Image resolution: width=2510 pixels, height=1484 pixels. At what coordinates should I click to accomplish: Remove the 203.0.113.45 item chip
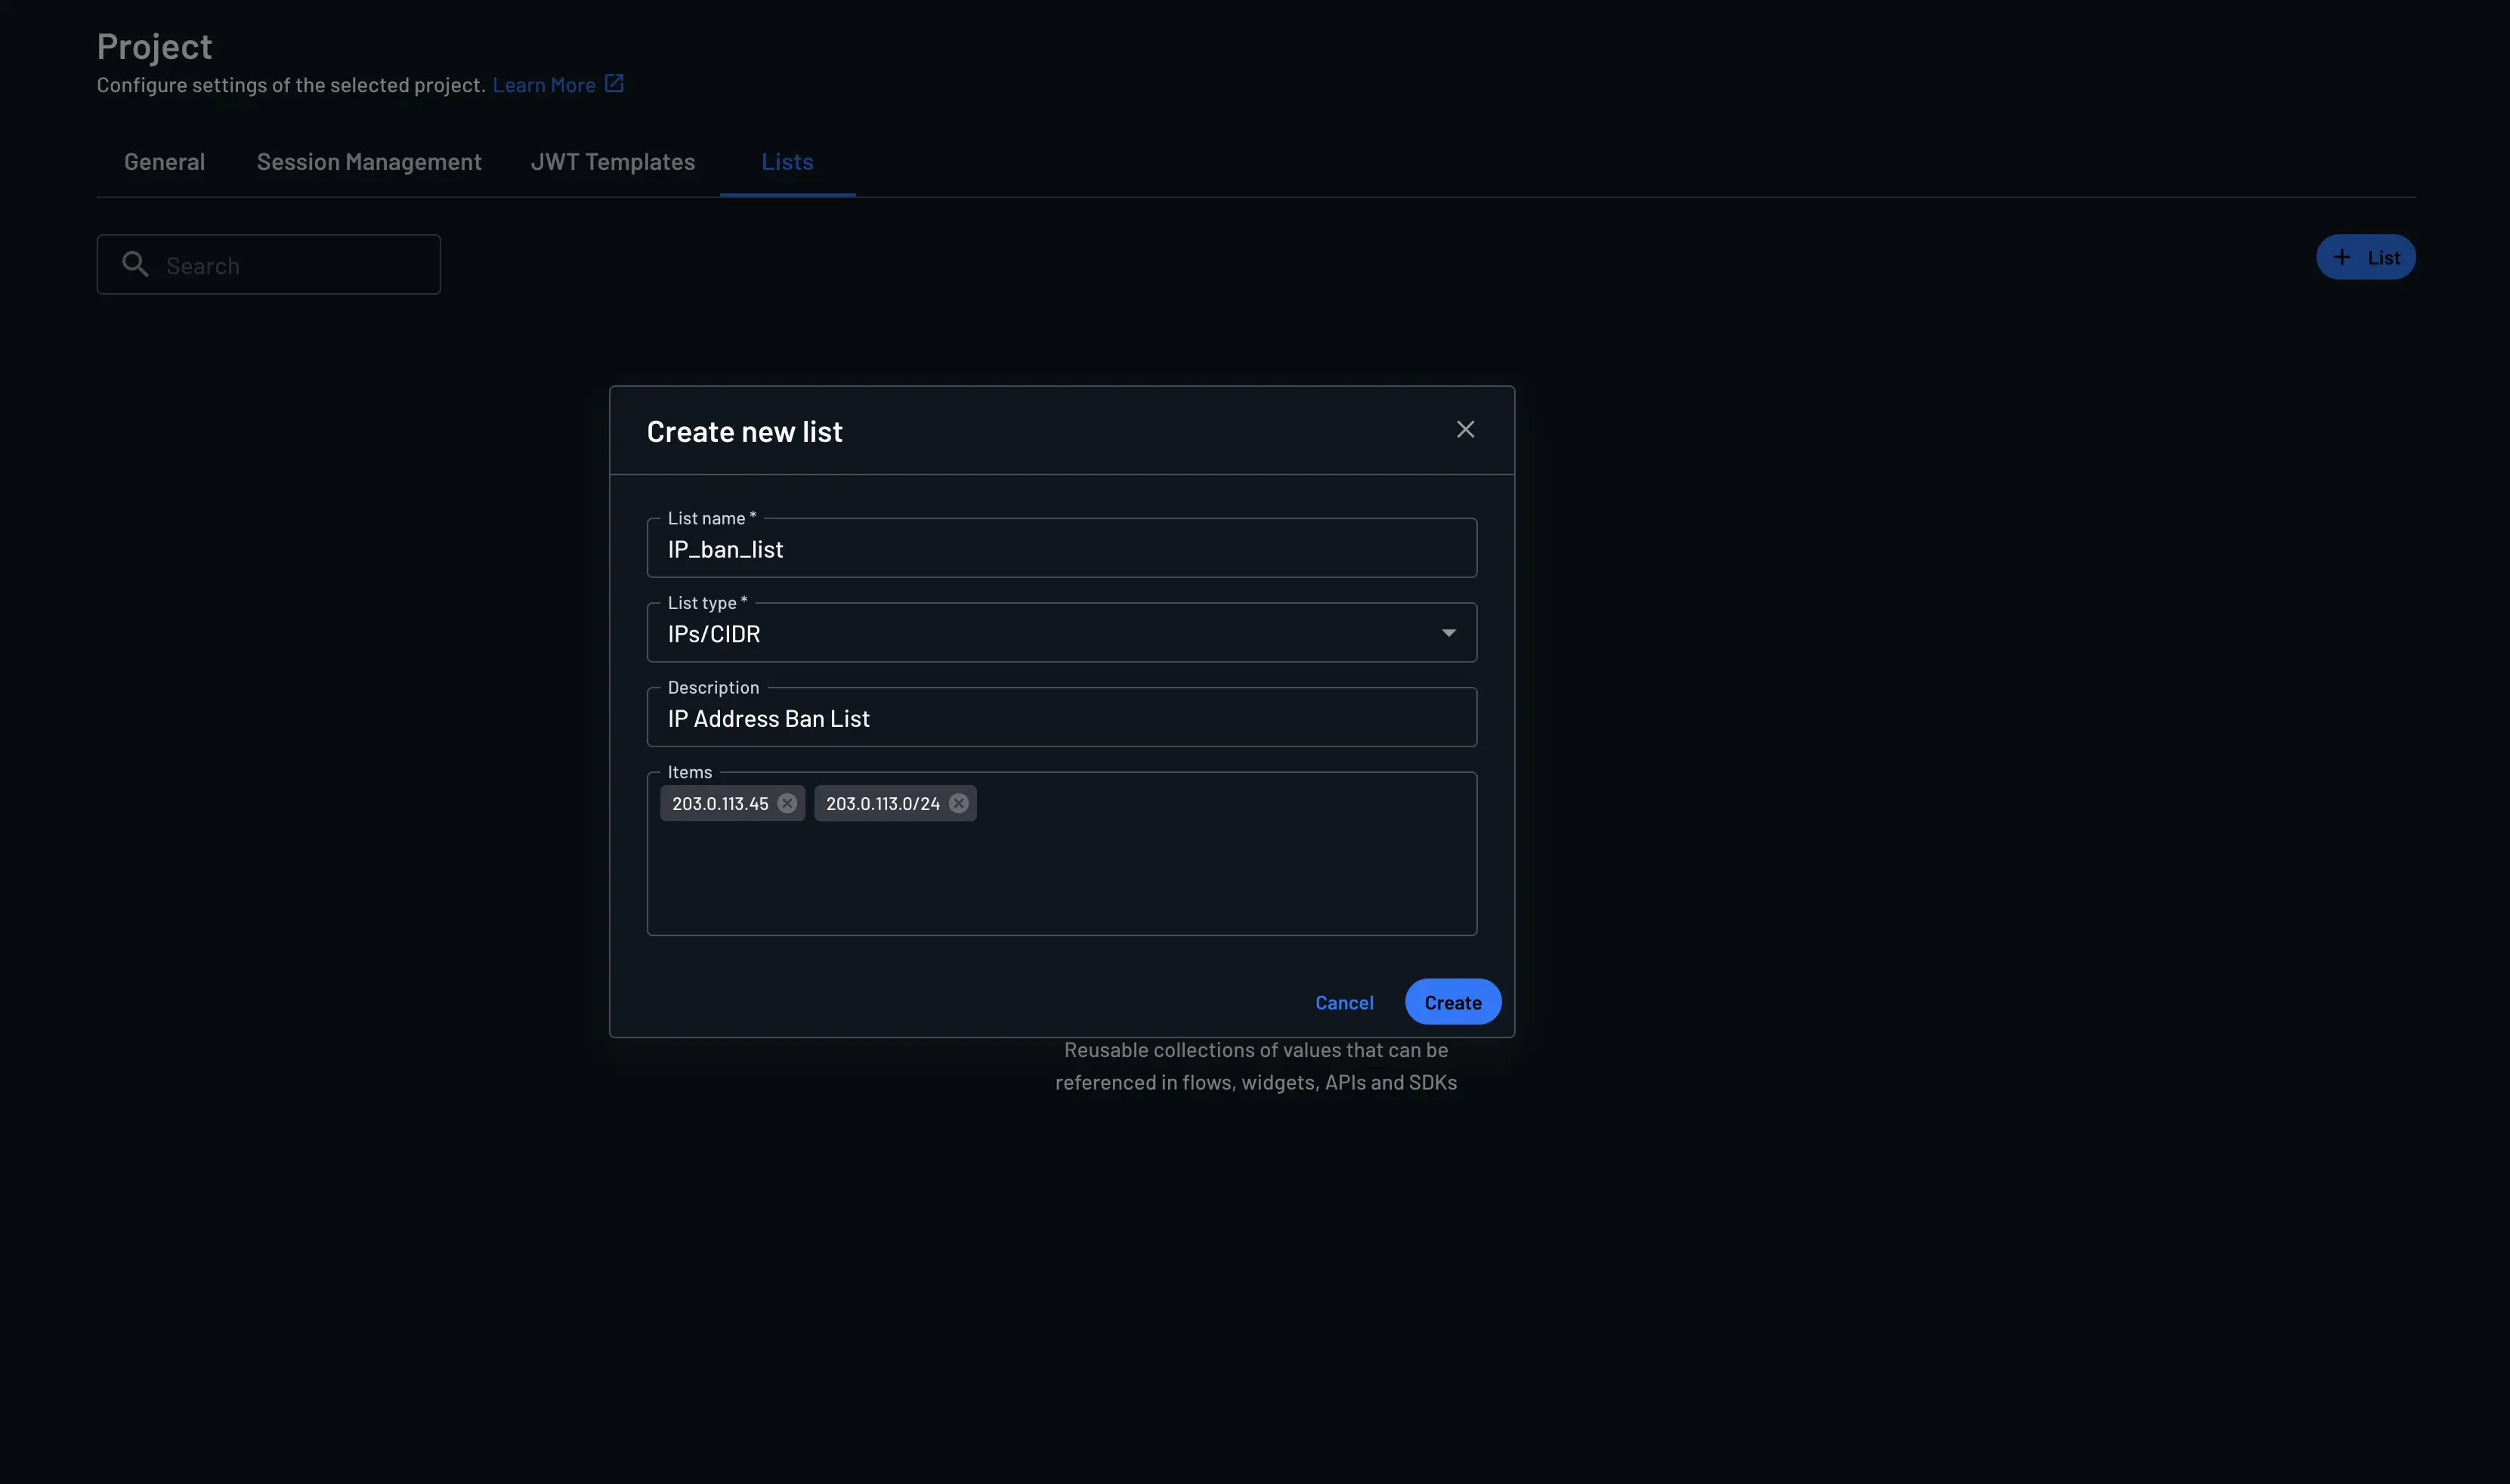786,802
